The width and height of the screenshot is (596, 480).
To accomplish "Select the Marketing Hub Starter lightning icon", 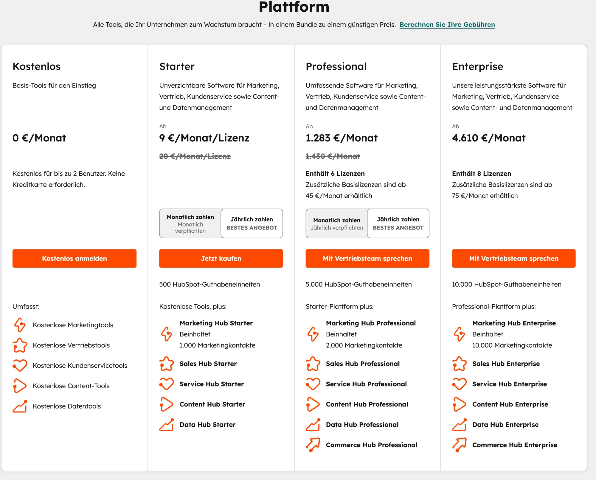I will click(167, 334).
